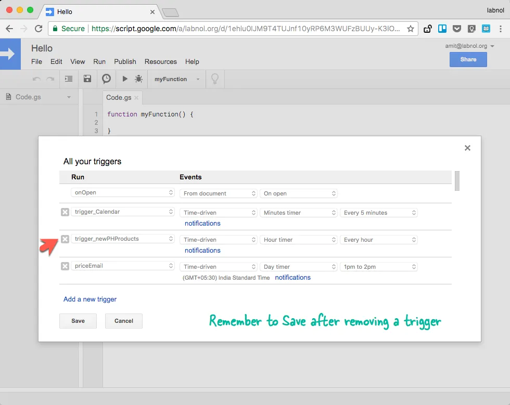The image size is (510, 405).
Task: Open notifications settings for trigger_Calendar
Action: (202, 223)
